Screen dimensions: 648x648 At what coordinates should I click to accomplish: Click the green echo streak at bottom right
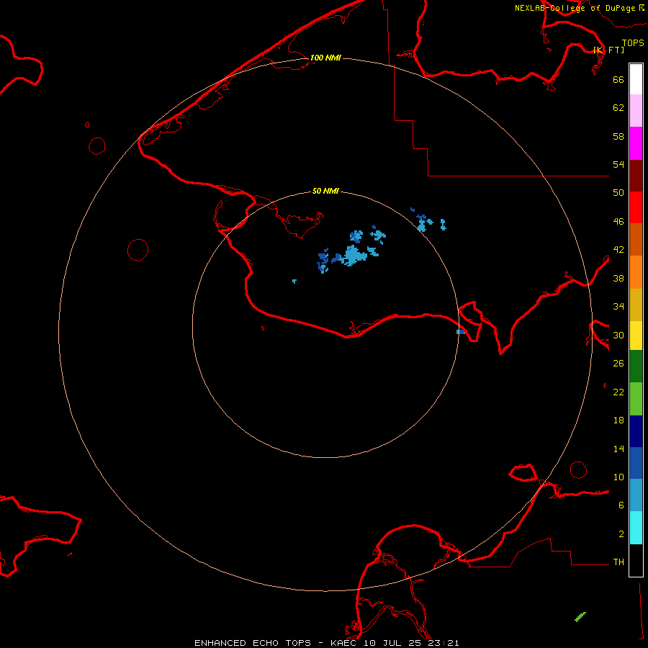coord(580,616)
